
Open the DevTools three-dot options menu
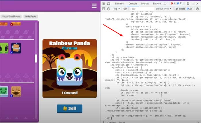(x=194, y=4)
